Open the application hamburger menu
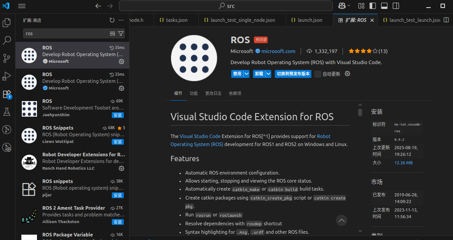This screenshot has width=453, height=240. (x=22, y=6)
